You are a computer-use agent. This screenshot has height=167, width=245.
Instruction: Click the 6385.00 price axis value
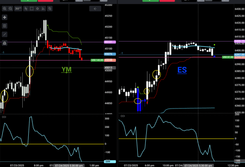click(x=240, y=71)
